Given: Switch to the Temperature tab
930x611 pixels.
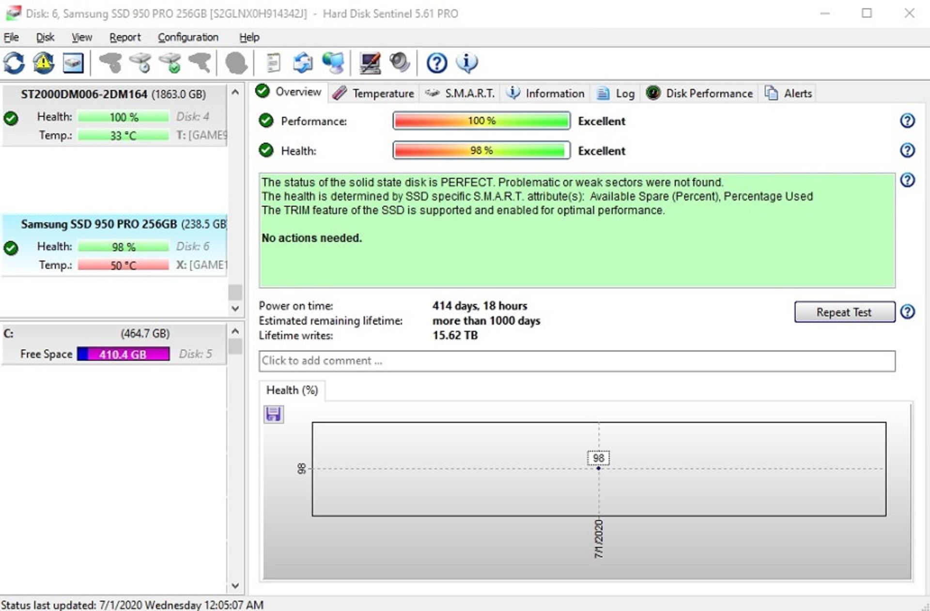Looking at the screenshot, I should 373,93.
